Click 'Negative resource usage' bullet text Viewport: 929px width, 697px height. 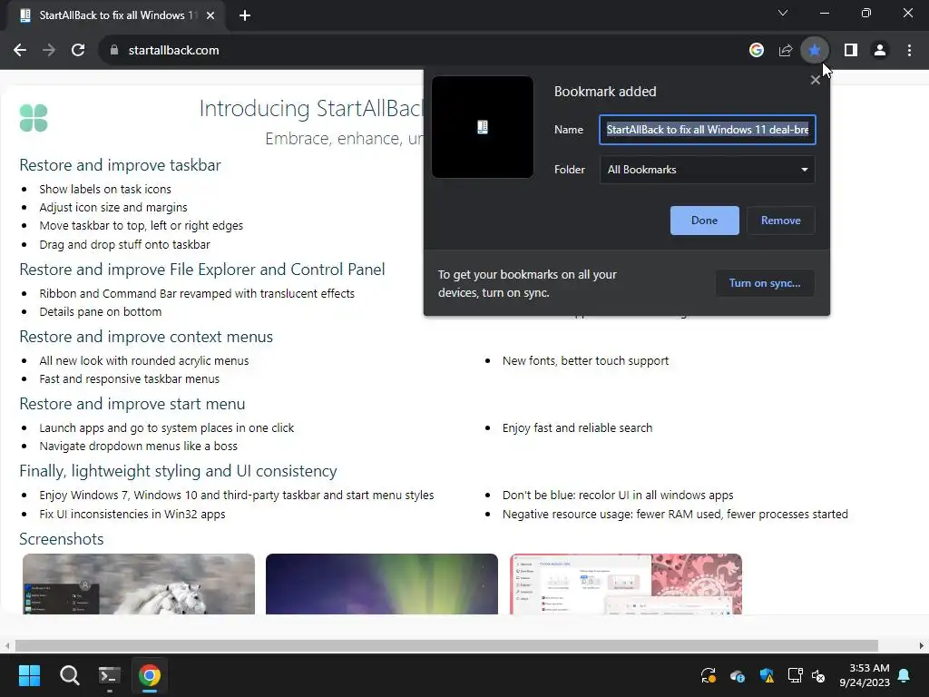pyautogui.click(x=675, y=515)
